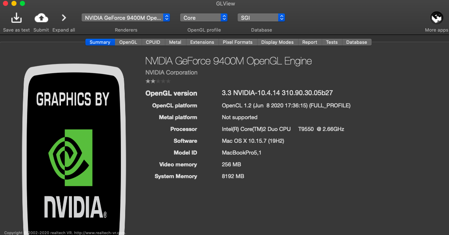
Task: Switch to the Report tab
Action: (310, 42)
